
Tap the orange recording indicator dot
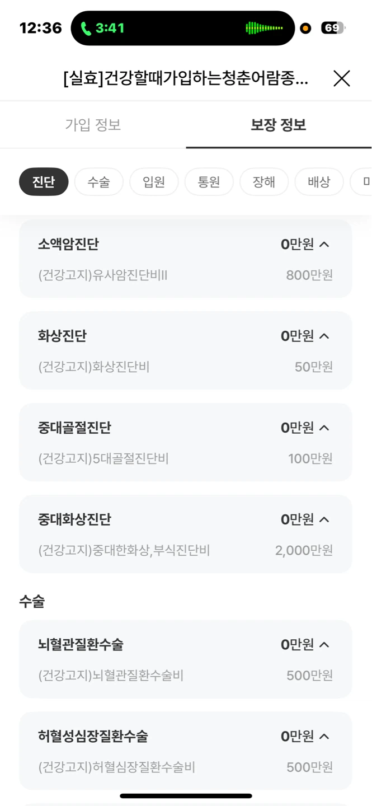click(305, 29)
